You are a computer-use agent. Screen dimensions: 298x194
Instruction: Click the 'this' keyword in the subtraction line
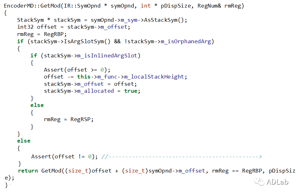[83, 77]
